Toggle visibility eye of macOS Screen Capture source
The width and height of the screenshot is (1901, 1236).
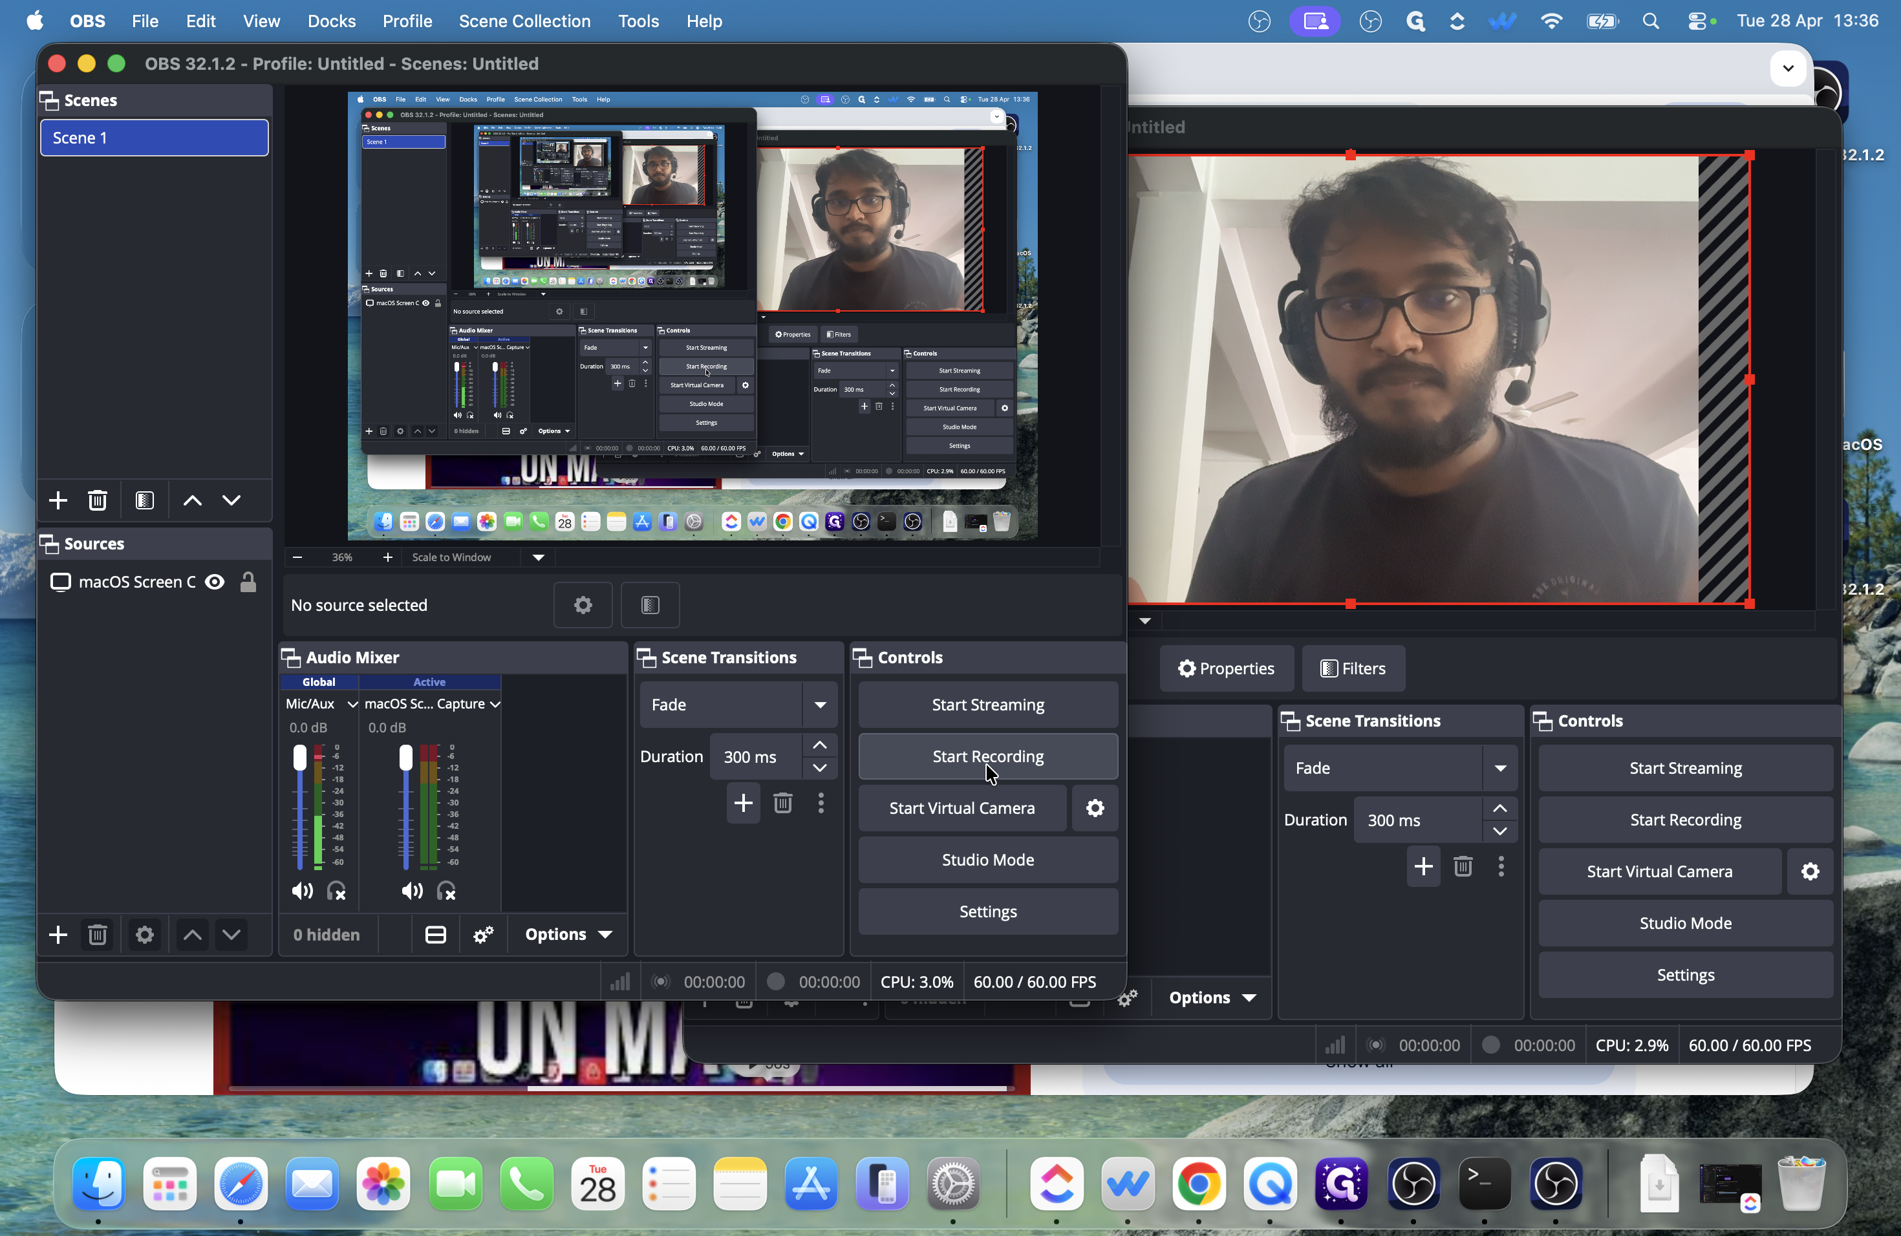(x=215, y=582)
